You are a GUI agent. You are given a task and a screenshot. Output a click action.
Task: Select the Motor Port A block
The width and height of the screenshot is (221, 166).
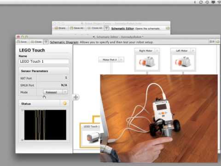pyautogui.click(x=111, y=59)
